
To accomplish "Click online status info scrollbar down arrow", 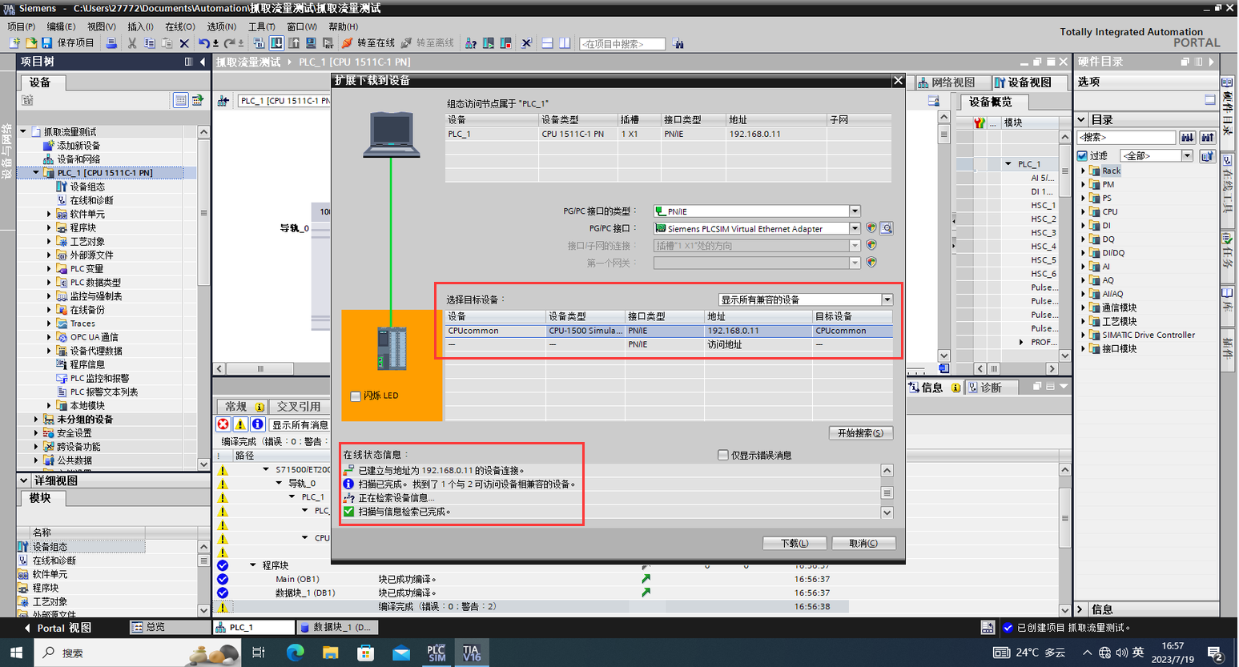I will tap(887, 512).
